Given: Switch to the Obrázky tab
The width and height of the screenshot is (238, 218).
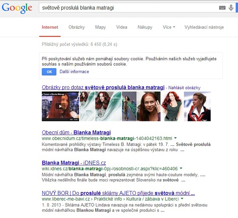Looking at the screenshot, I should point(76,27).
